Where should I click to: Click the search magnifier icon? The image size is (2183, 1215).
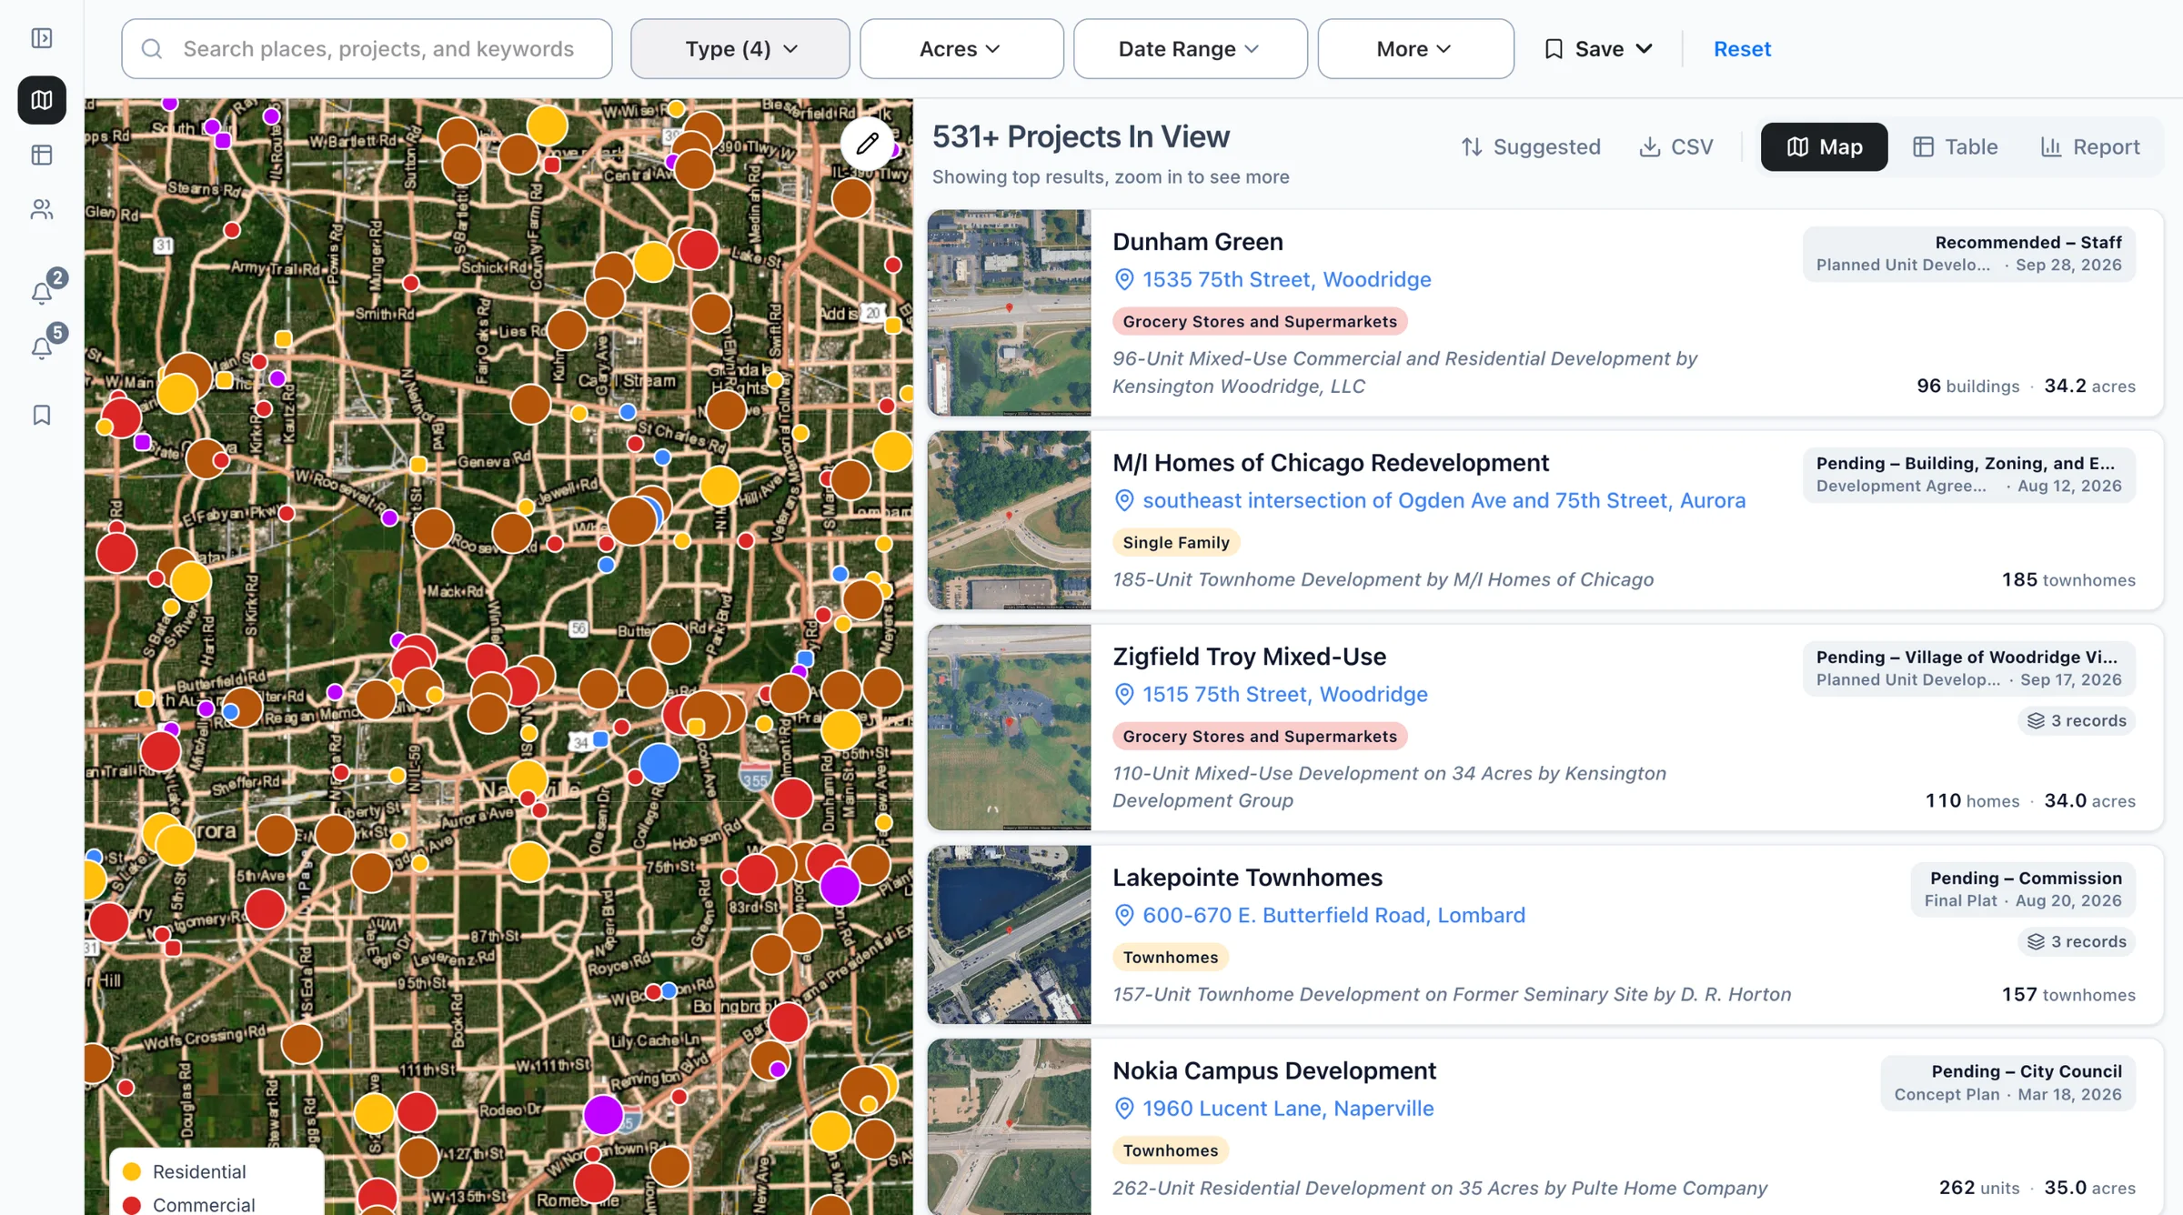pos(152,49)
